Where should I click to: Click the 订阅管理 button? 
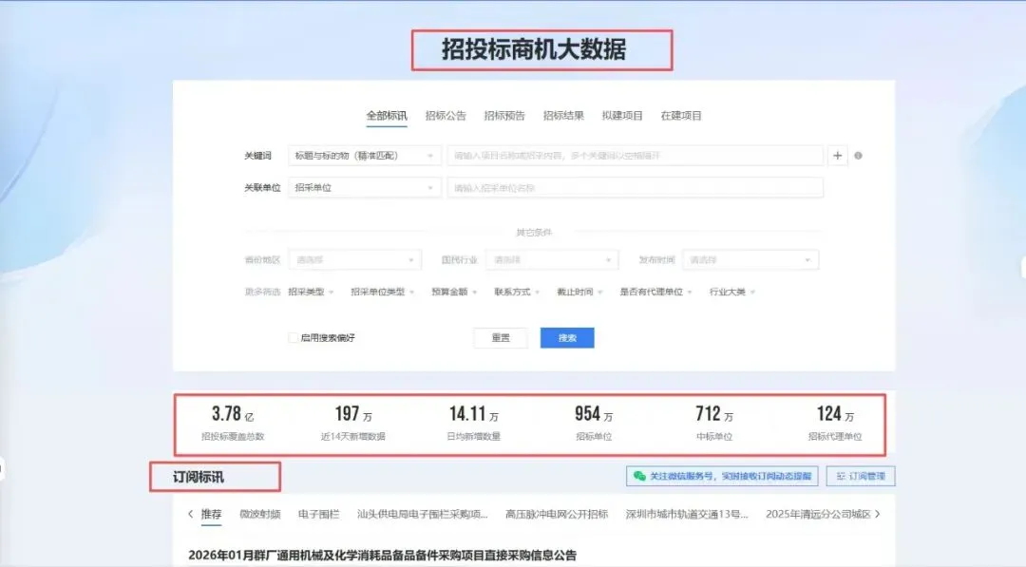[861, 476]
